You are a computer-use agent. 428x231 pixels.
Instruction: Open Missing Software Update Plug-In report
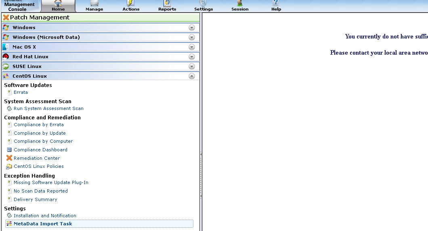point(51,182)
